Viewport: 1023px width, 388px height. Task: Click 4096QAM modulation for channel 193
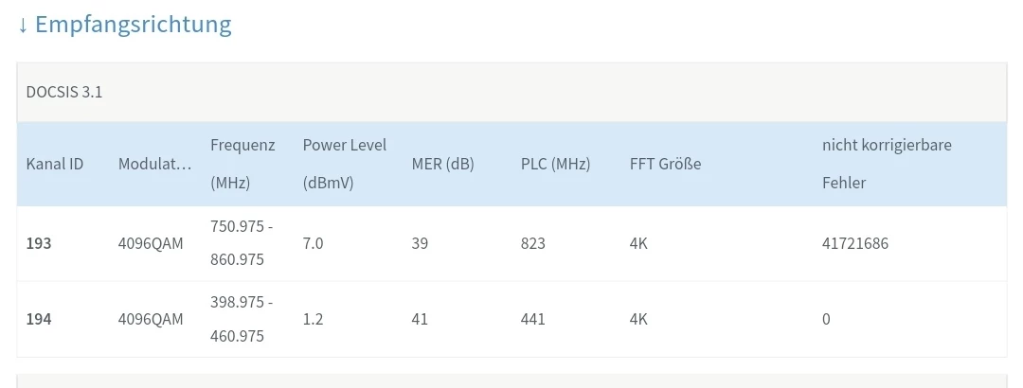click(151, 243)
